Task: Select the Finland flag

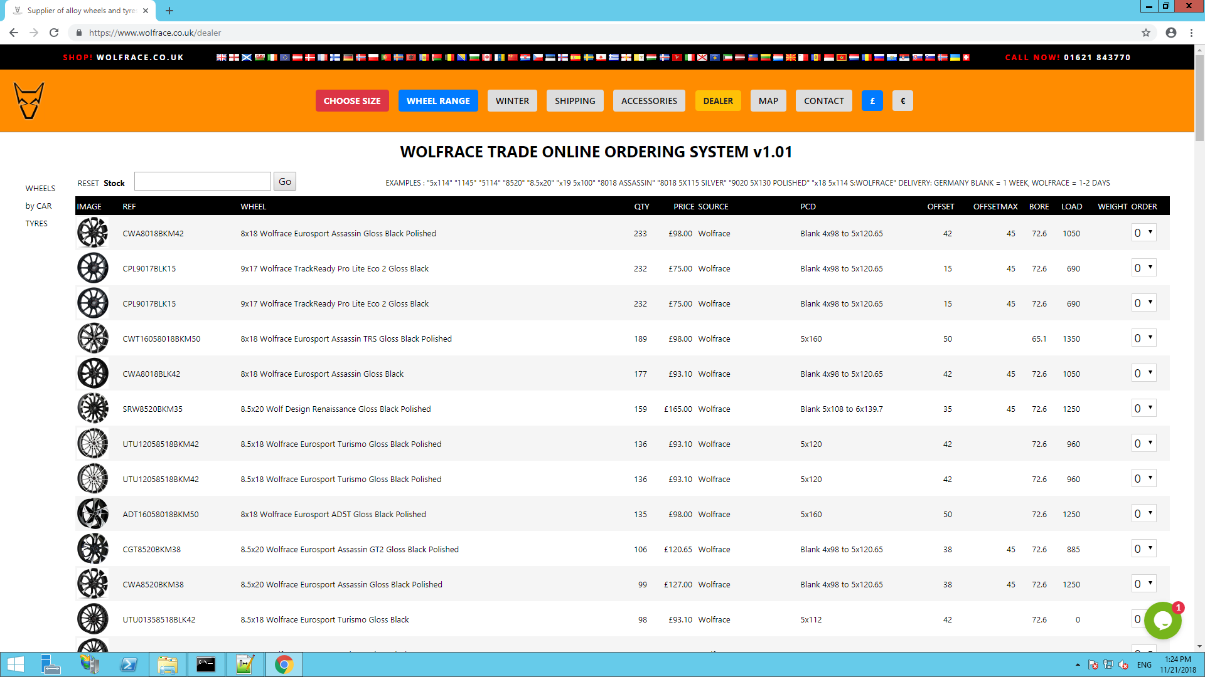Action: [x=335, y=57]
